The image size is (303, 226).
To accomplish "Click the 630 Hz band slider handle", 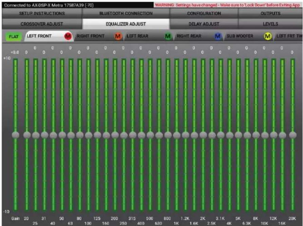I will (159, 135).
